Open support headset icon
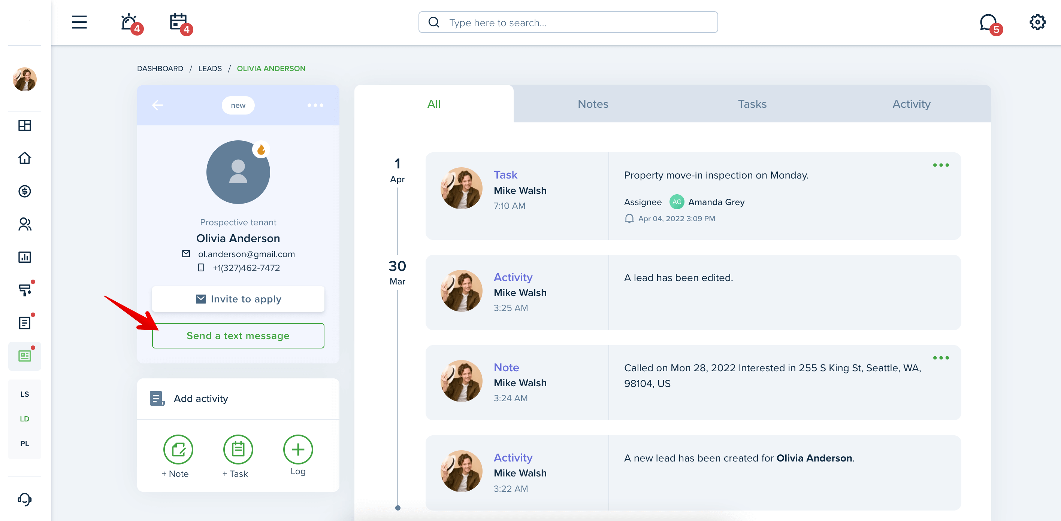This screenshot has height=521, width=1061. point(25,499)
